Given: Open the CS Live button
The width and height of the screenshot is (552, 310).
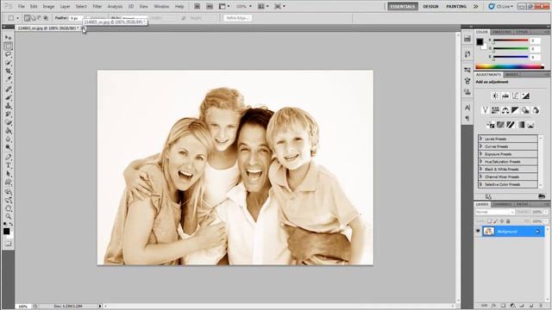Looking at the screenshot, I should (x=500, y=6).
